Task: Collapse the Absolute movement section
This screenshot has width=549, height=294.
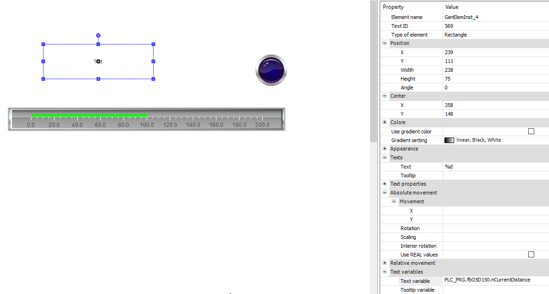Action: point(384,193)
